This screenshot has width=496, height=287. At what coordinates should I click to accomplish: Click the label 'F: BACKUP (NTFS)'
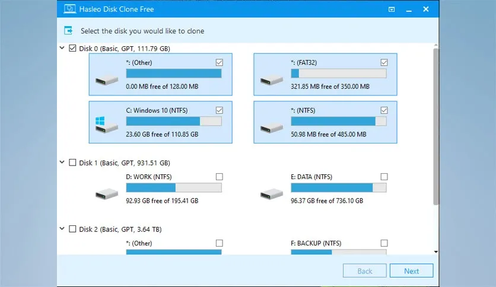(316, 243)
